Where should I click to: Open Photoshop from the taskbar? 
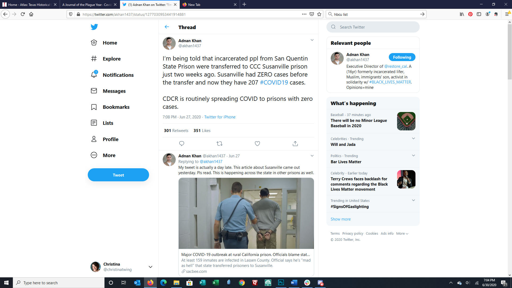click(281, 283)
